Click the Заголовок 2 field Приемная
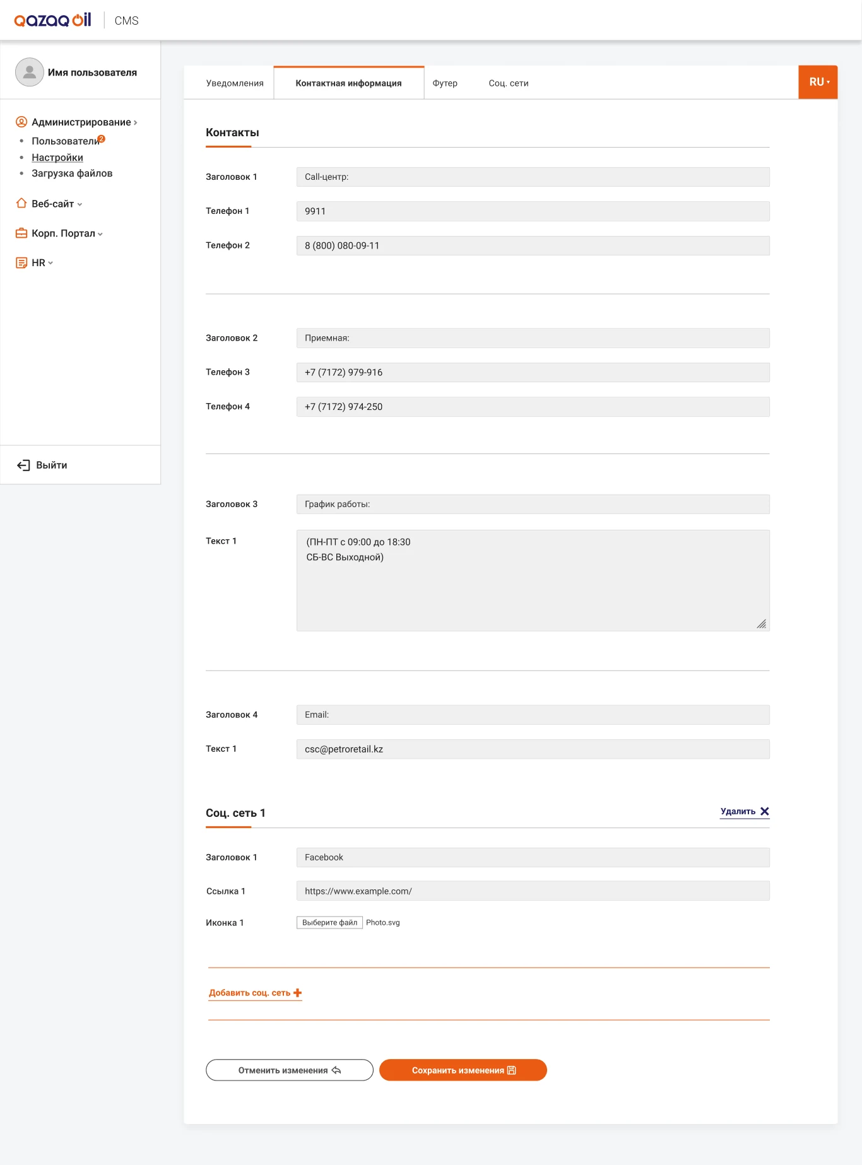This screenshot has height=1165, width=862. pyautogui.click(x=533, y=338)
